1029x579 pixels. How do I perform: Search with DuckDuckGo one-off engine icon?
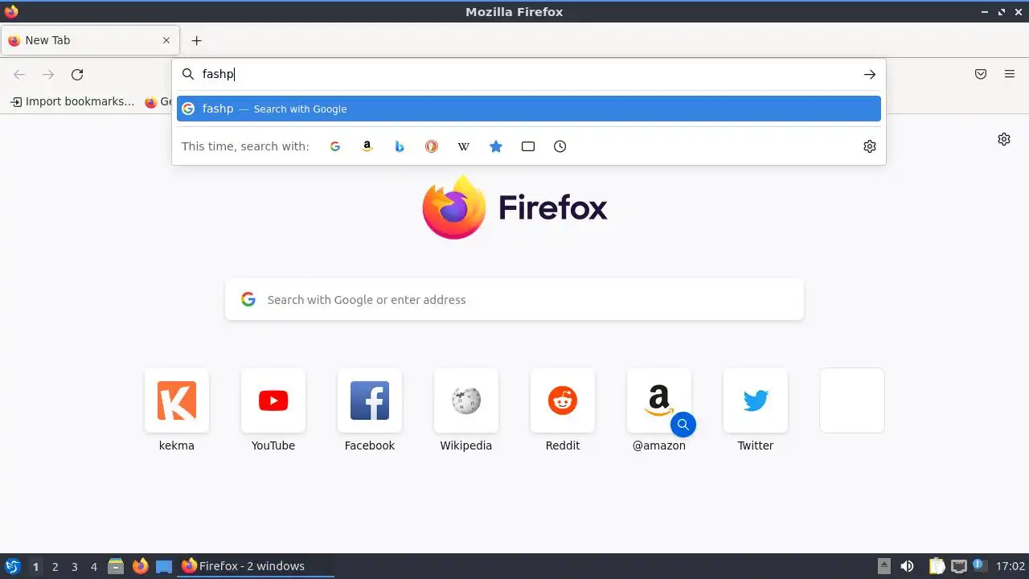coord(432,146)
